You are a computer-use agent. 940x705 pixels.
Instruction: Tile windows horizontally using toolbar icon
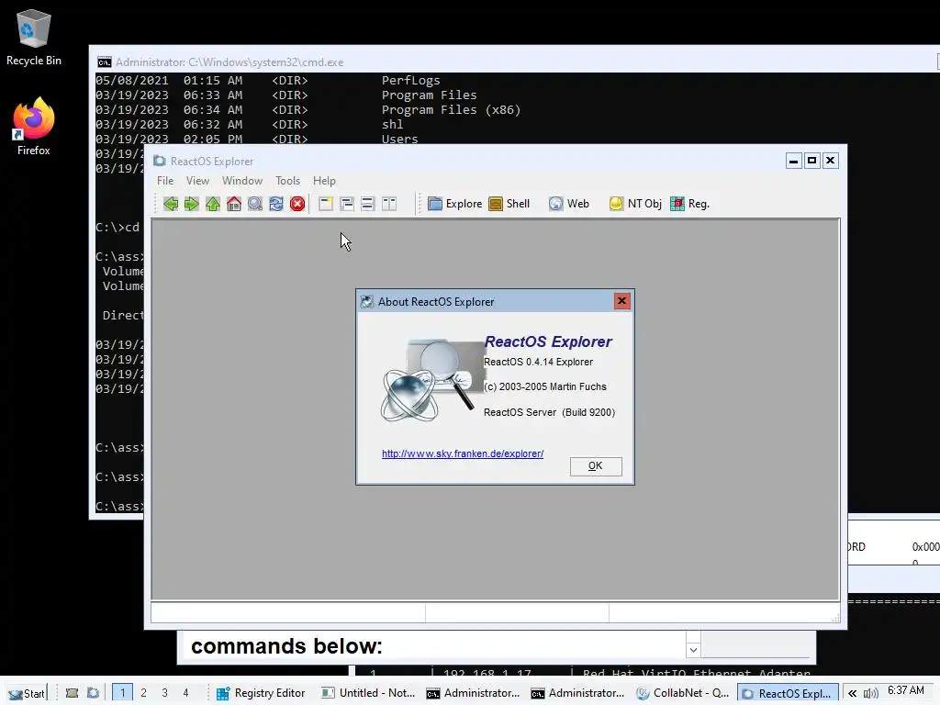coord(367,204)
